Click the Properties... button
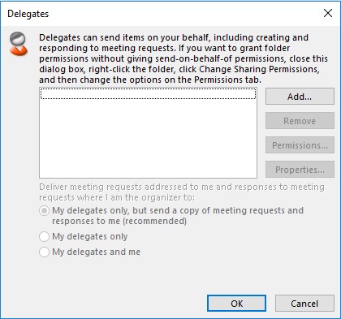 (300, 170)
